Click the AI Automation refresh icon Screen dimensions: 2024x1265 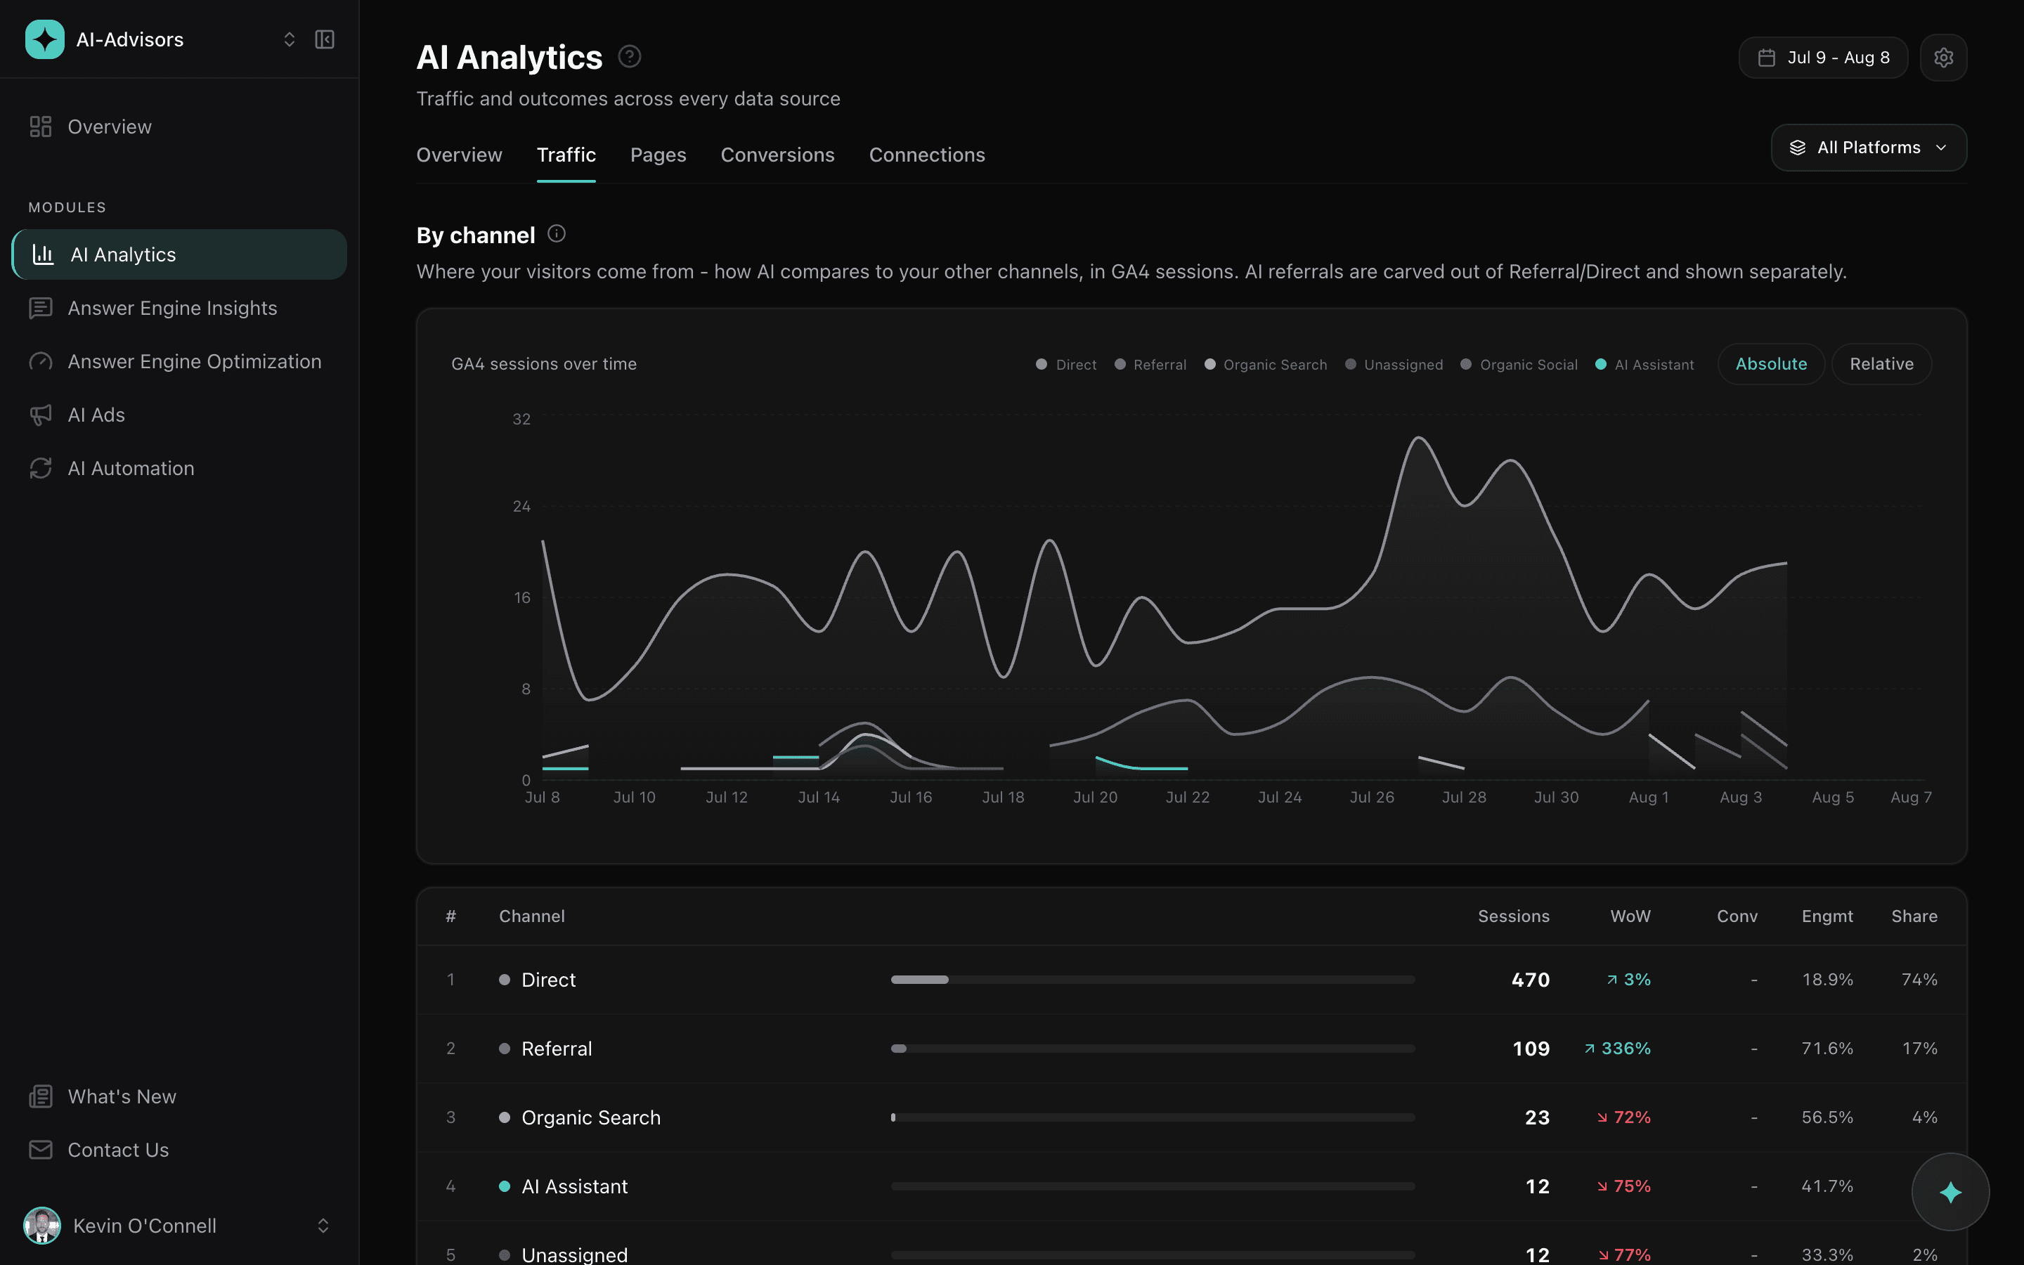pyautogui.click(x=40, y=469)
